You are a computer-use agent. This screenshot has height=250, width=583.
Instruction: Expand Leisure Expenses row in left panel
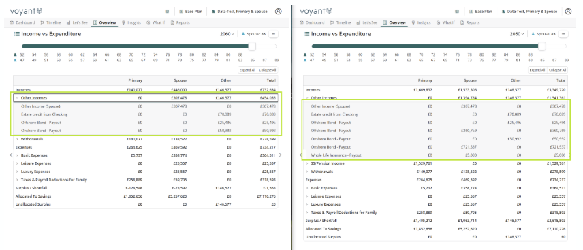pos(17,163)
